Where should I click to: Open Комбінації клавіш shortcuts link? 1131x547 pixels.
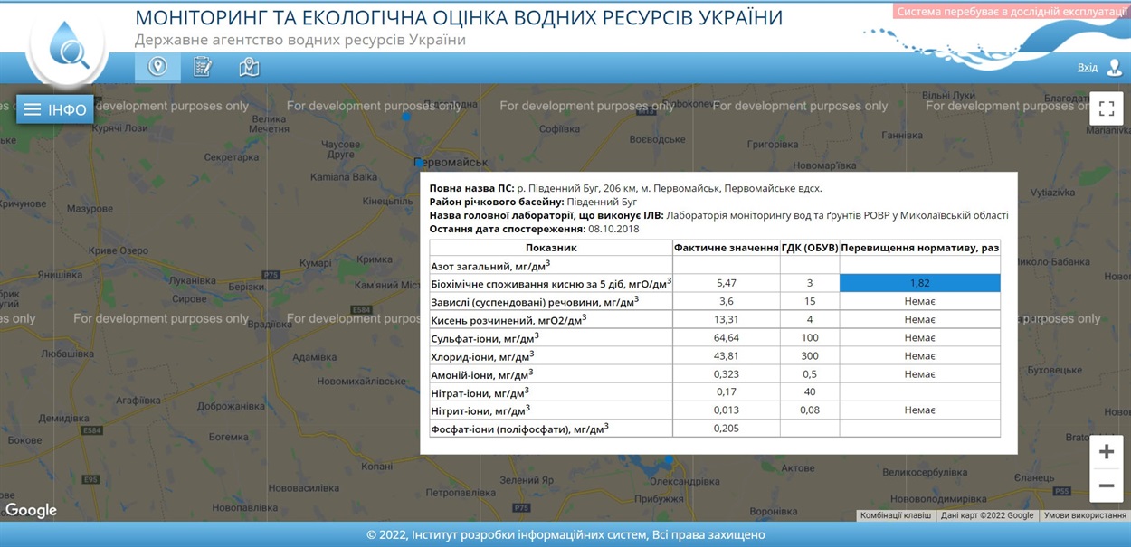(896, 515)
